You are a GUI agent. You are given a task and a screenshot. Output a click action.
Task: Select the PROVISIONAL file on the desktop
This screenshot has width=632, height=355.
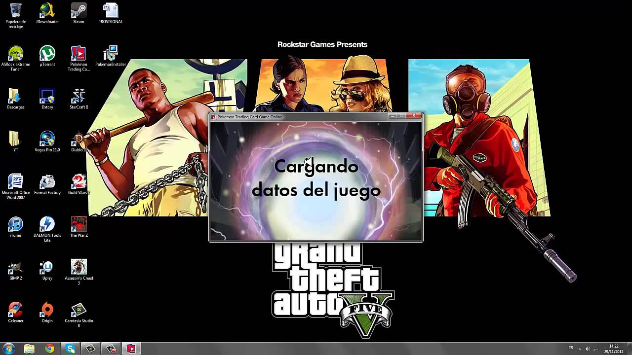(x=111, y=13)
